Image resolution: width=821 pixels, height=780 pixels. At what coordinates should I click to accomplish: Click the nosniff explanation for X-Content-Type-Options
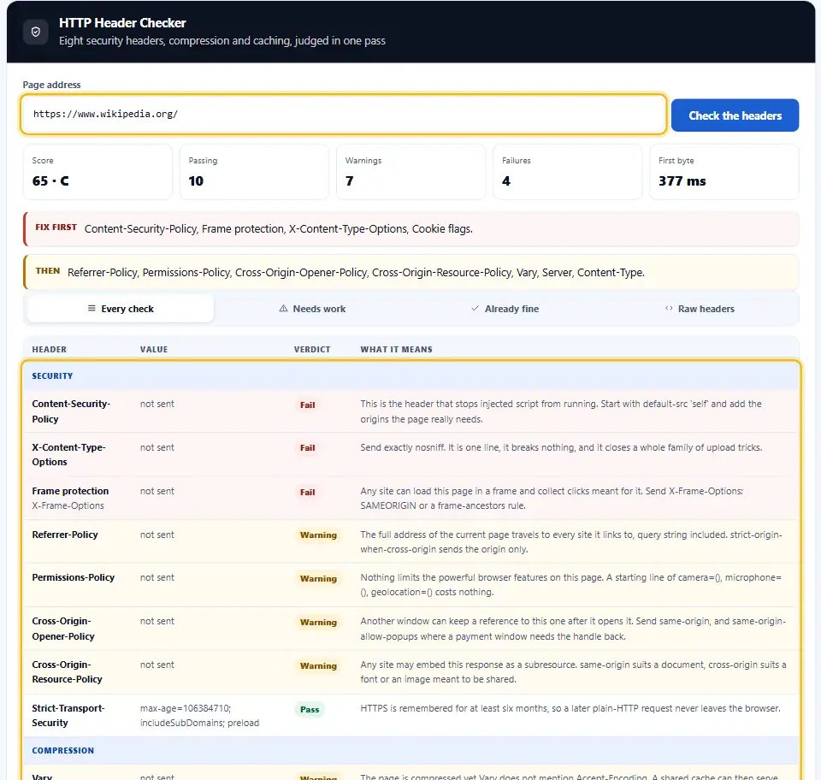[561, 447]
